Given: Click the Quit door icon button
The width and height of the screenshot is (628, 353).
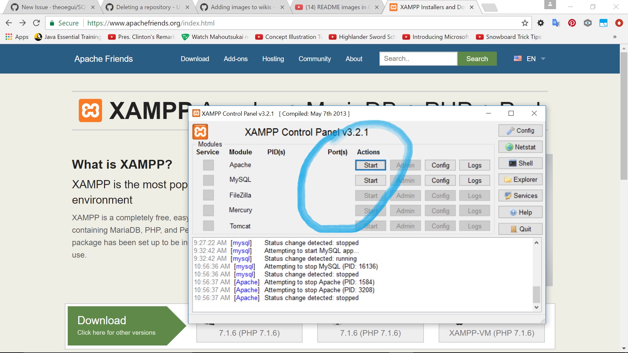Looking at the screenshot, I should pos(520,229).
